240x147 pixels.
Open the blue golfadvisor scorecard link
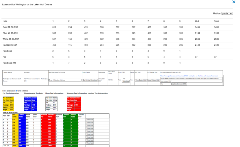click(189, 76)
